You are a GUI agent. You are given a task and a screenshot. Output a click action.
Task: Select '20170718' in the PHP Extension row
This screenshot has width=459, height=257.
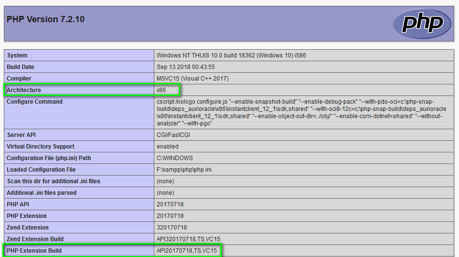(170, 216)
